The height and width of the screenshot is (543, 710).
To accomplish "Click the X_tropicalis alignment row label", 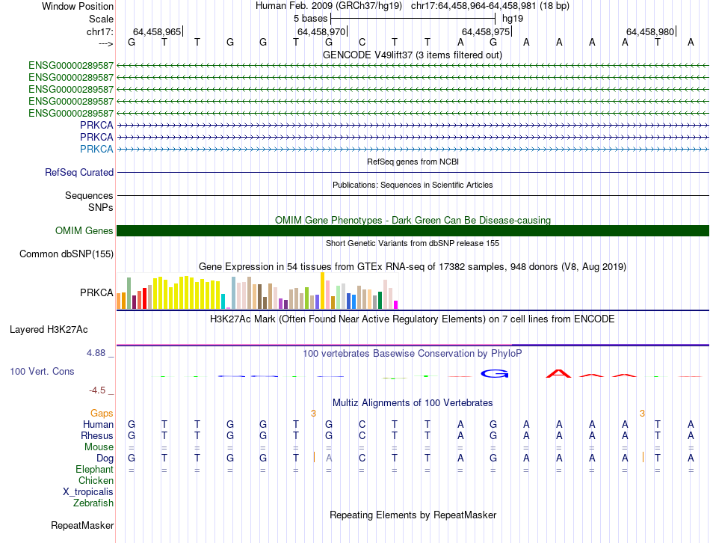I will (x=88, y=492).
